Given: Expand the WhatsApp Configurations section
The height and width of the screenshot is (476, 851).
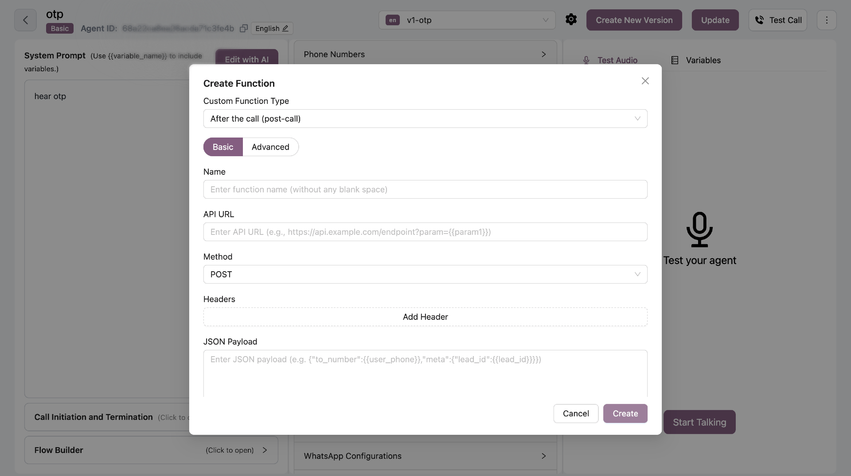Looking at the screenshot, I should [425, 456].
